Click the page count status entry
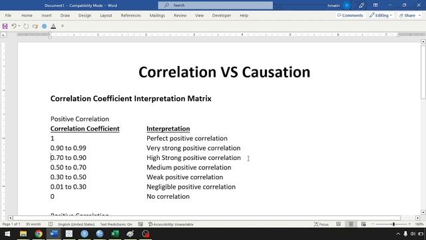426x240 pixels. point(11,224)
